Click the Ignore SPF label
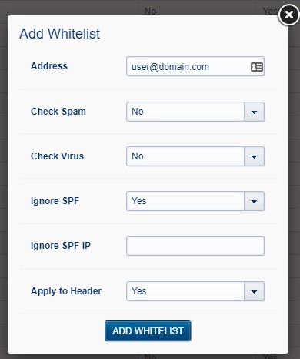Image resolution: width=300 pixels, height=359 pixels. pyautogui.click(x=55, y=201)
